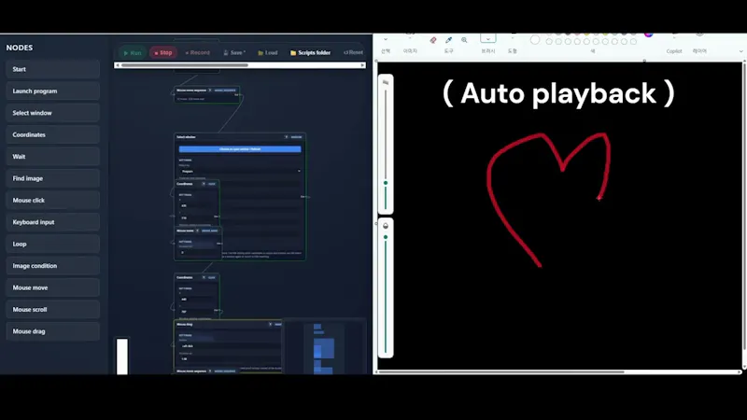
Task: Click the right arrow of canvas horizontal scrollbar
Action: tap(362, 65)
